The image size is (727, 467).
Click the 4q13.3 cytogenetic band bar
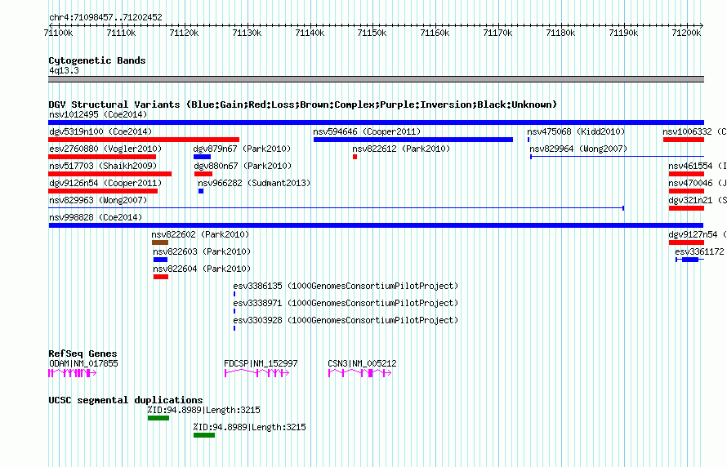click(376, 79)
